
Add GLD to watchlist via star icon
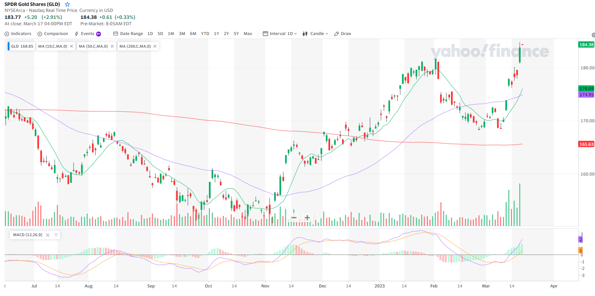(68, 5)
